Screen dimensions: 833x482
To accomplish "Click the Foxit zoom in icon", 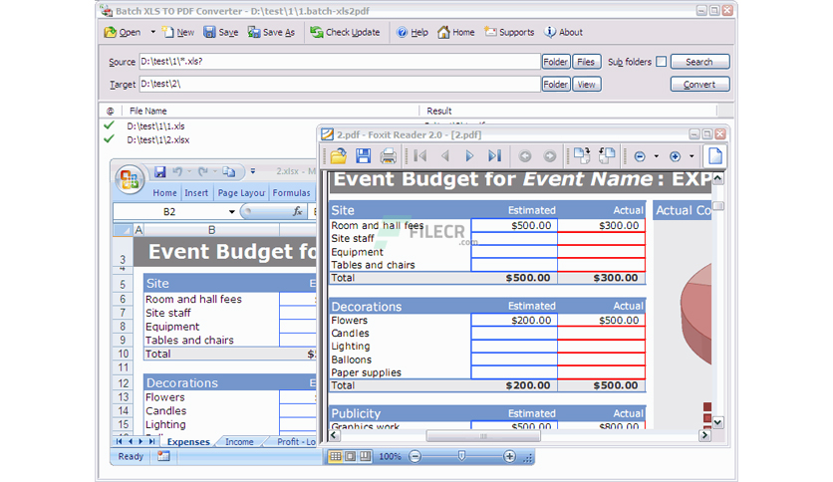I will click(675, 156).
